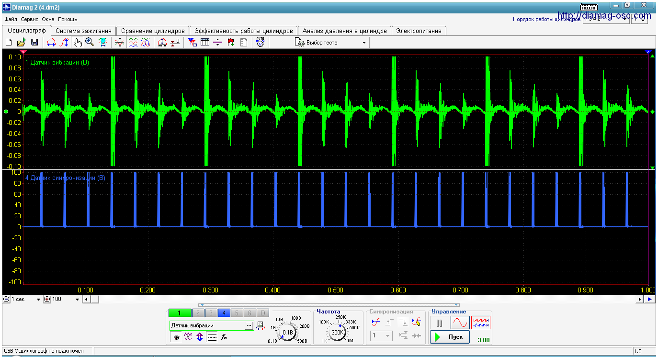Click the stacked red-blue waveforms icon
The width and height of the screenshot is (658, 357).
click(x=133, y=43)
